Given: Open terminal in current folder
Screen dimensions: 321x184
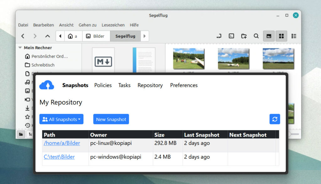Looking at the screenshot, I should [x=231, y=36].
